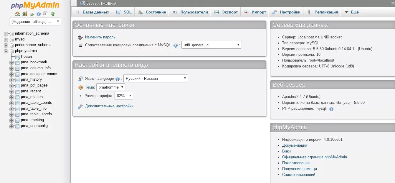Viewport: 395px width, 183px height.
Task: Open the Русский - Russian language dropdown
Action: (x=156, y=78)
